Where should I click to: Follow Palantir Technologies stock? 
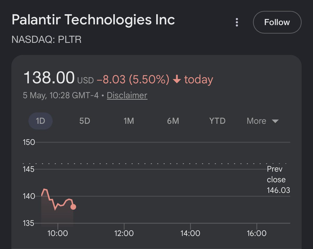(277, 22)
